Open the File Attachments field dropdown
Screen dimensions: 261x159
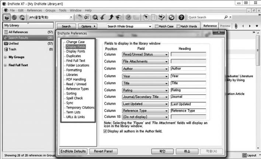pos(145,62)
